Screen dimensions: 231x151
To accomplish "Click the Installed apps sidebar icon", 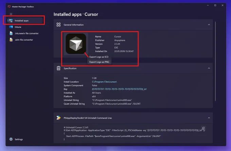I will [x=11, y=20].
